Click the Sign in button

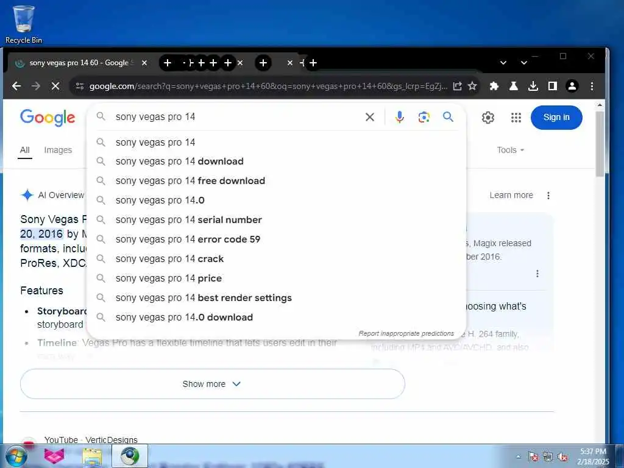(x=556, y=118)
